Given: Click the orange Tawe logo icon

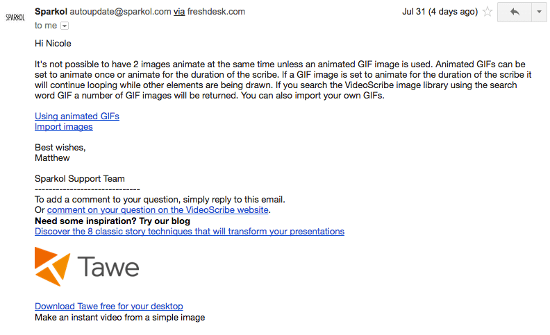Looking at the screenshot, I should tap(52, 266).
